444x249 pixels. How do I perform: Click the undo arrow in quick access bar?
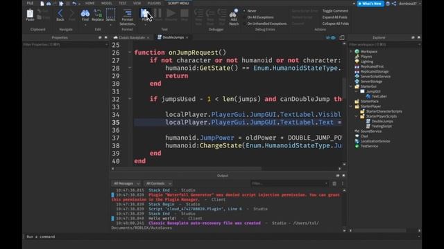pyautogui.click(x=74, y=3)
